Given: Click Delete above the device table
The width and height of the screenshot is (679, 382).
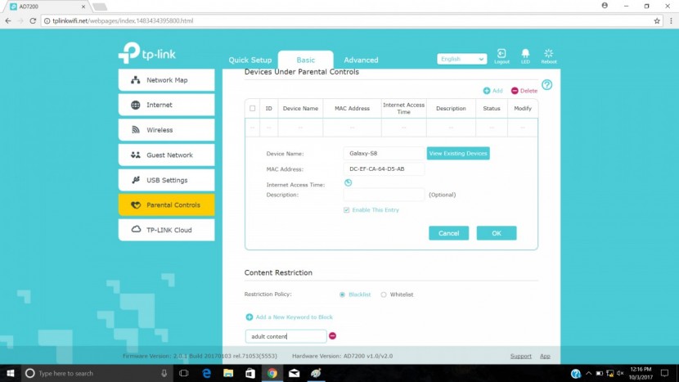Looking at the screenshot, I should tap(524, 91).
